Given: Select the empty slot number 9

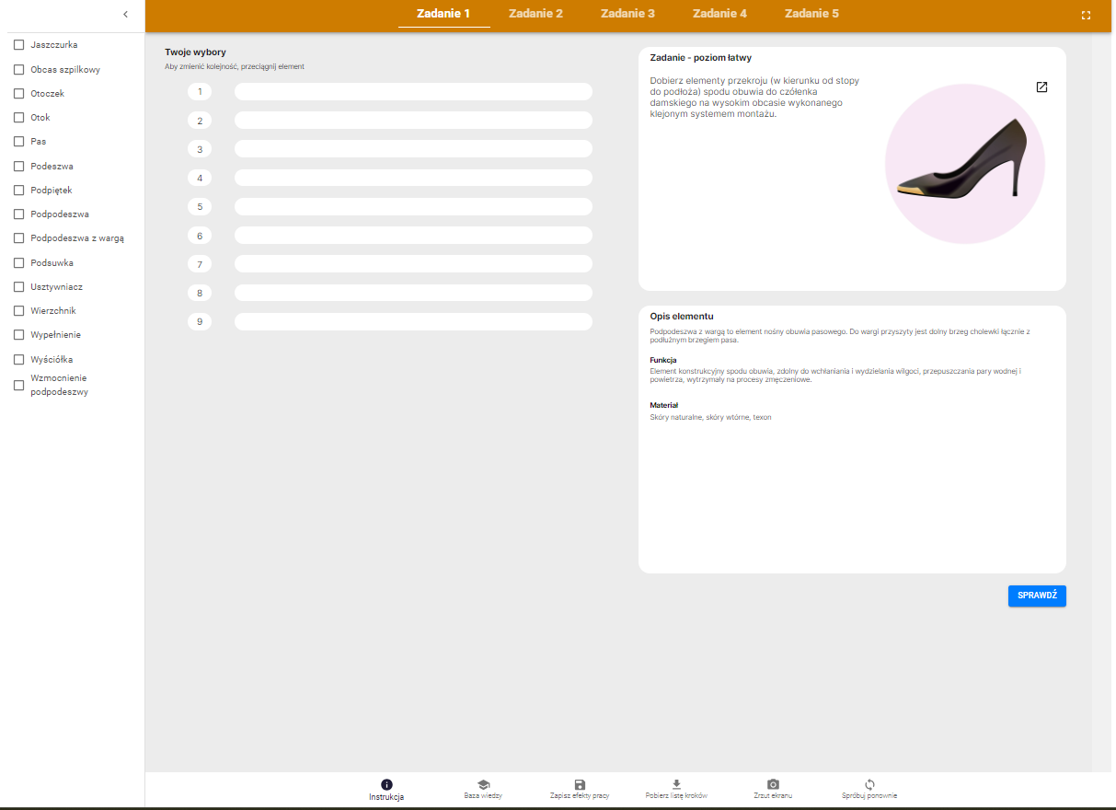Looking at the screenshot, I should [413, 322].
